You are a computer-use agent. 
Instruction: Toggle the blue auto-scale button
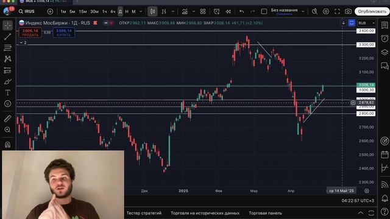pyautogui.click(x=352, y=23)
